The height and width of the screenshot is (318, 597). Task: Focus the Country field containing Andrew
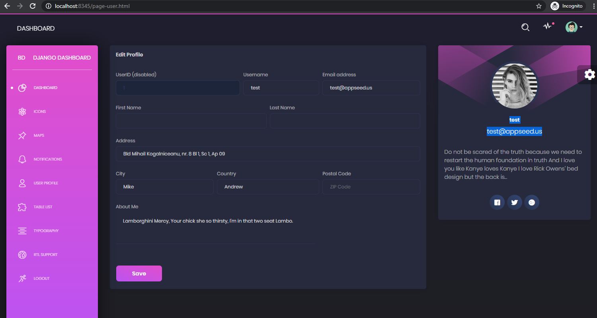click(268, 187)
